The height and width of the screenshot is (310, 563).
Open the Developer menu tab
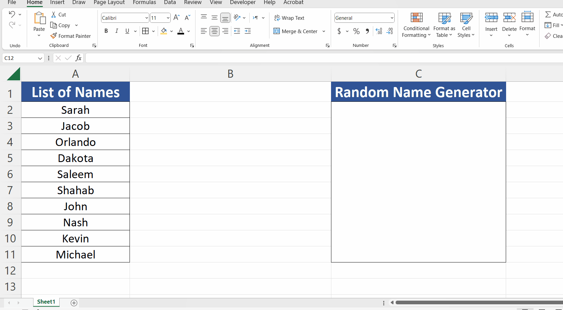click(243, 2)
